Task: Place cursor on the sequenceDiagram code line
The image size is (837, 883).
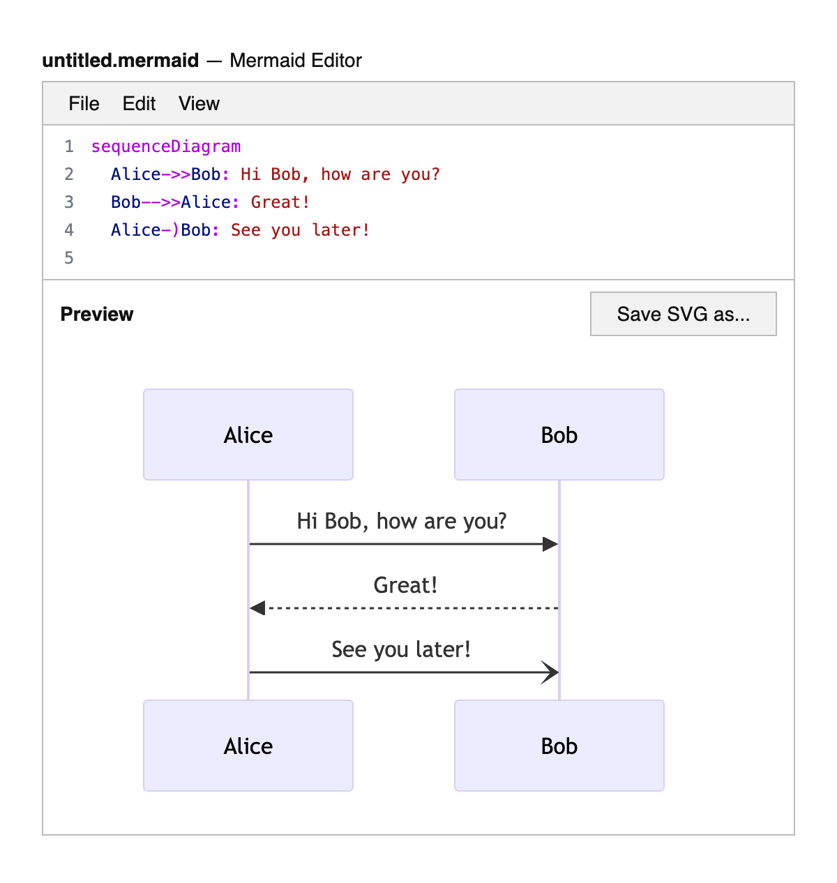Action: [166, 146]
